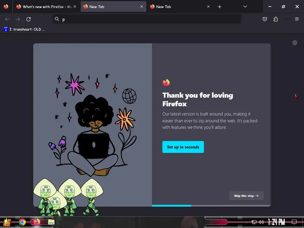Image resolution: width=304 pixels, height=228 pixels.
Task: Click the onboarding illustration of person with laptop
Action: point(93,125)
